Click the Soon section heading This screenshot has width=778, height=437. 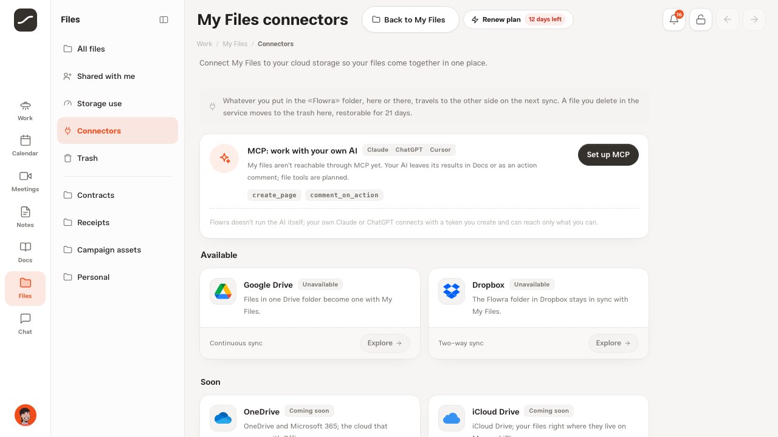(210, 382)
